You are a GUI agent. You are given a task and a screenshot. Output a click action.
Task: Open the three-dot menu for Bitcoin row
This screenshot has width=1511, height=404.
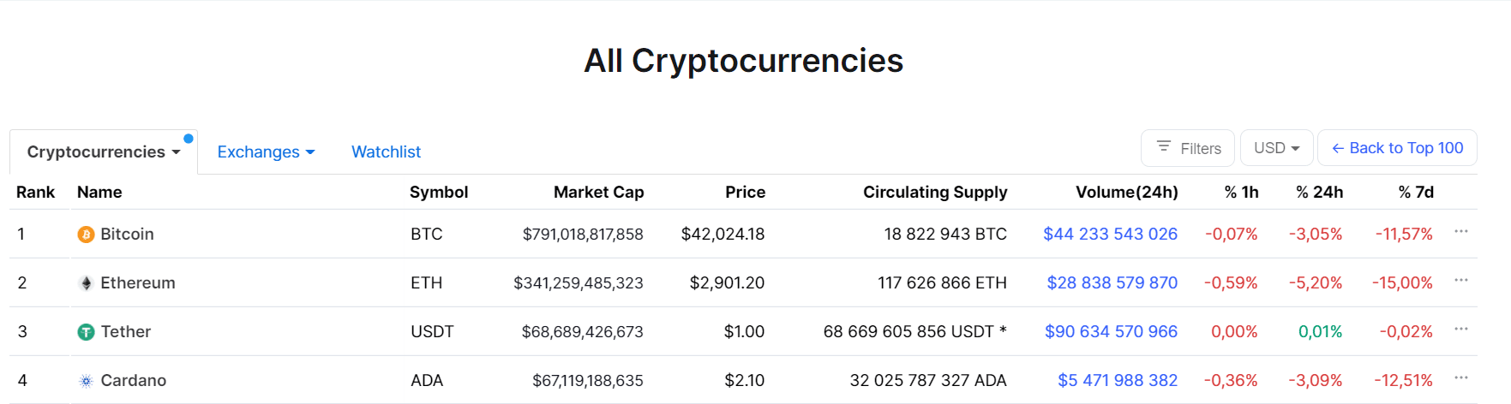1461,231
